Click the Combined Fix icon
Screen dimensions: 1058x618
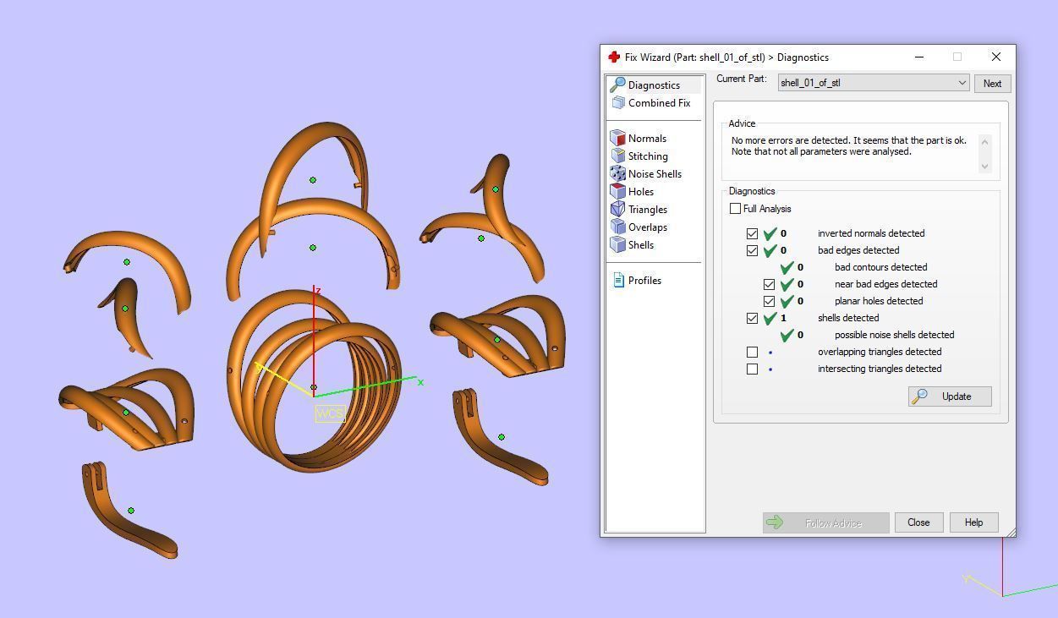click(617, 103)
